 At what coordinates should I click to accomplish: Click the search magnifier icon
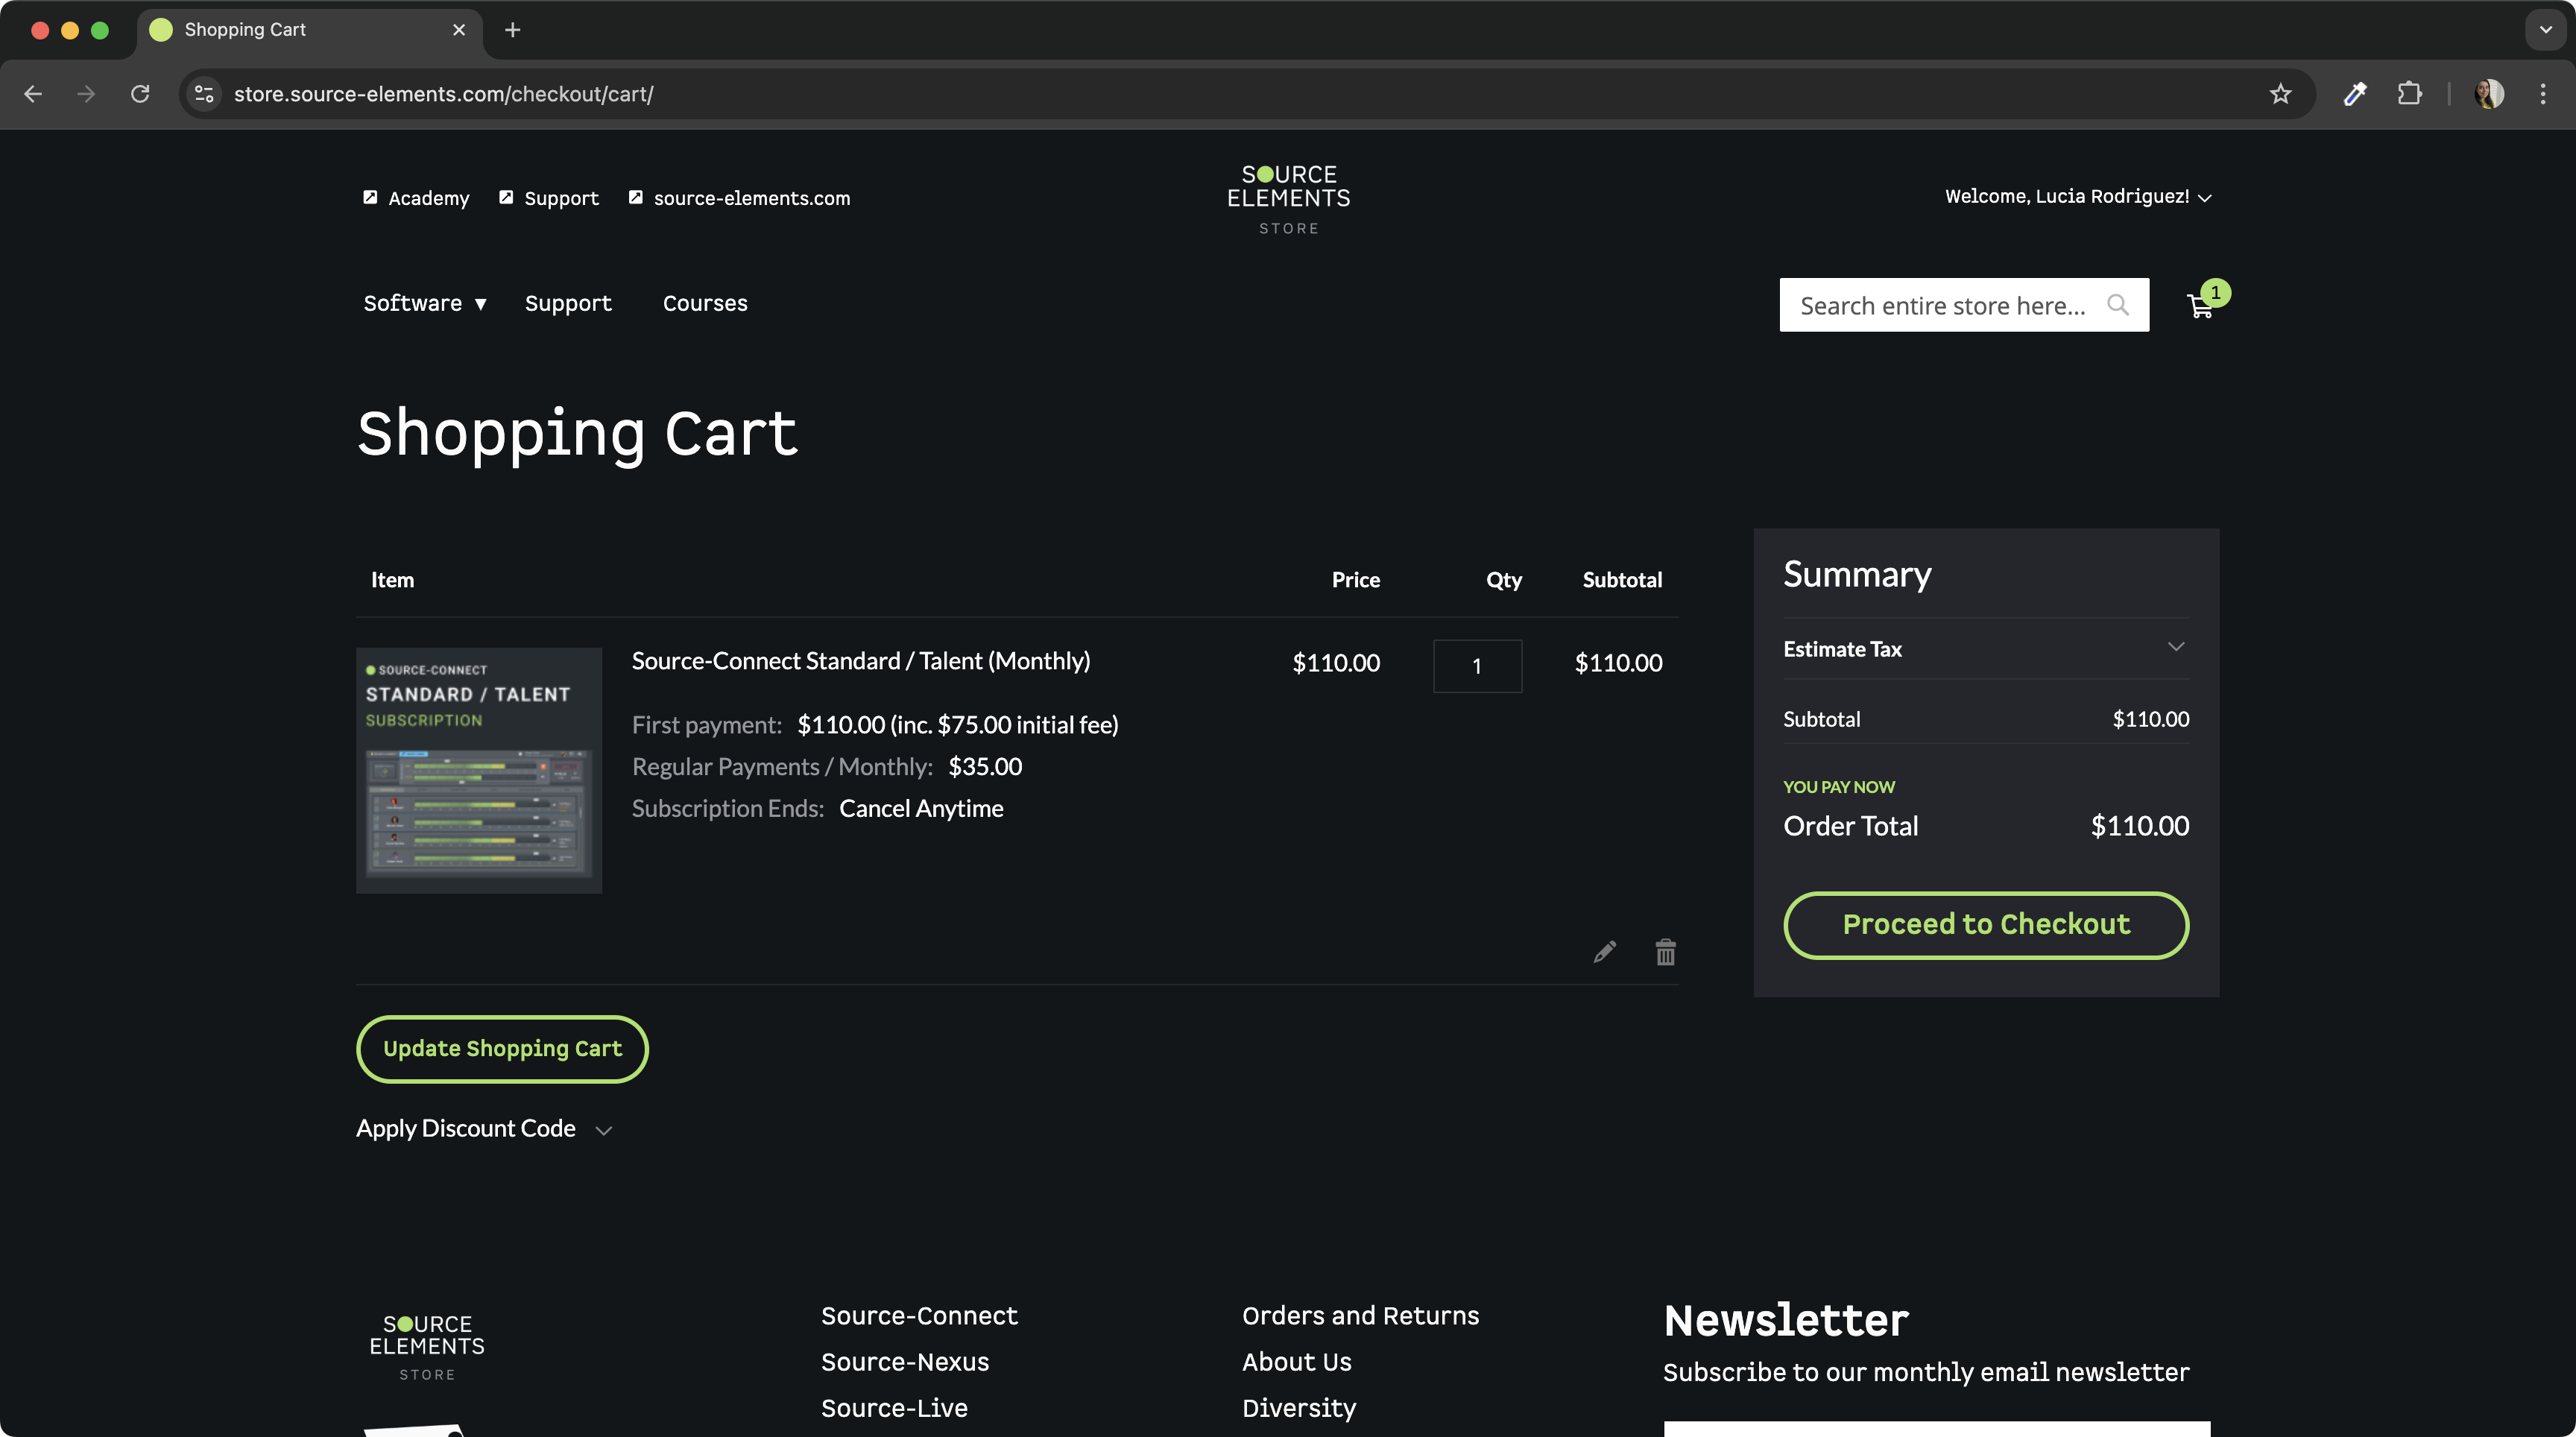[x=2117, y=305]
